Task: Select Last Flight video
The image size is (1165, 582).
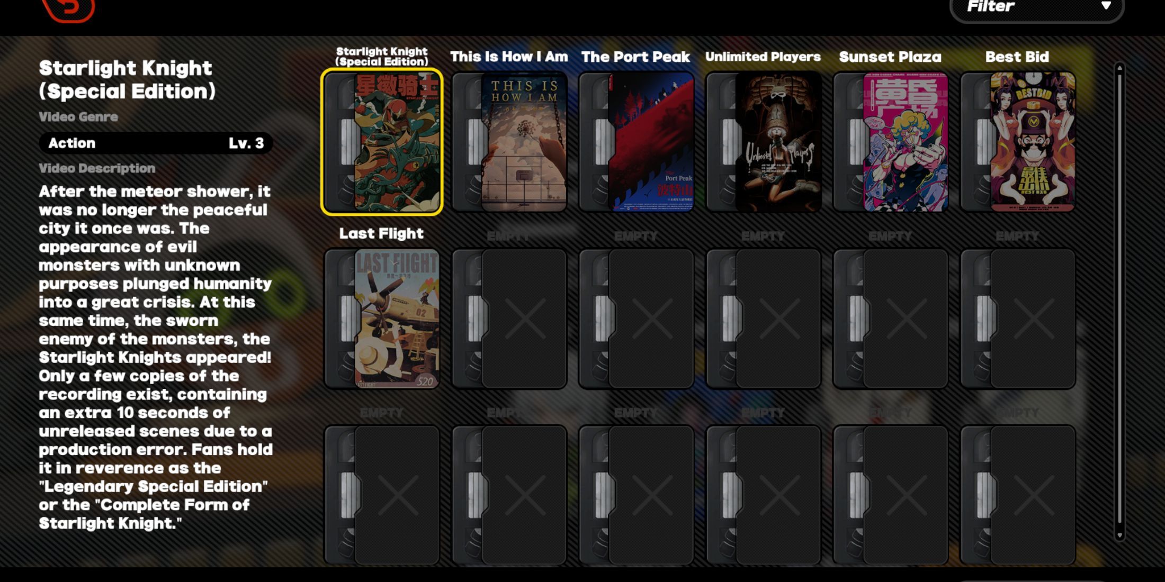Action: [381, 319]
